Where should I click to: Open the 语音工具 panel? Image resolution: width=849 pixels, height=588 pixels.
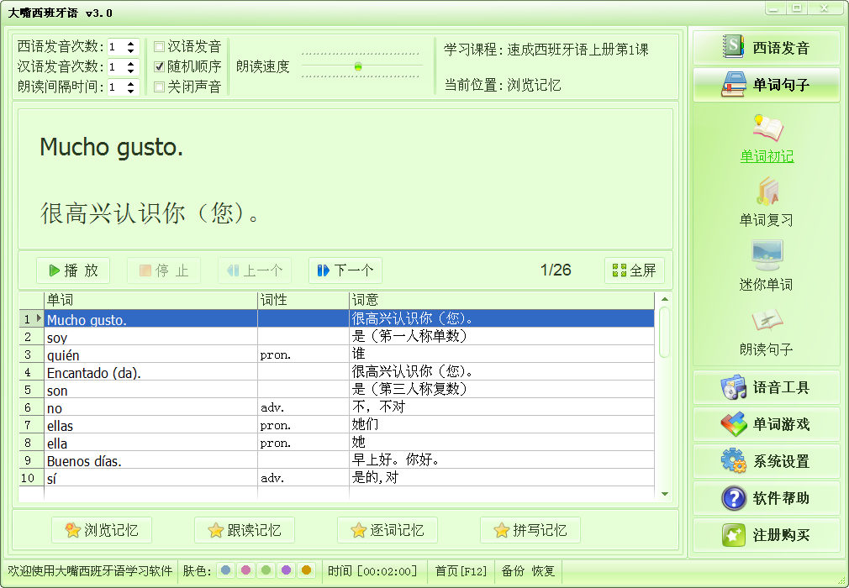click(x=766, y=387)
